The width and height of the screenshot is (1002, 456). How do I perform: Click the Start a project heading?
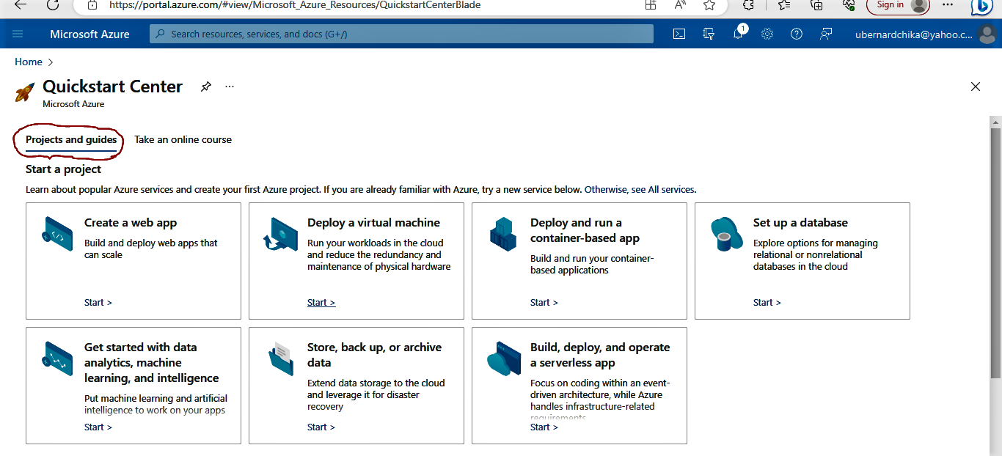(x=63, y=169)
